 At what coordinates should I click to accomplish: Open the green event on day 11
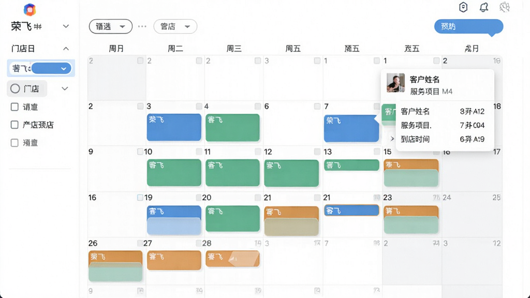coord(232,173)
